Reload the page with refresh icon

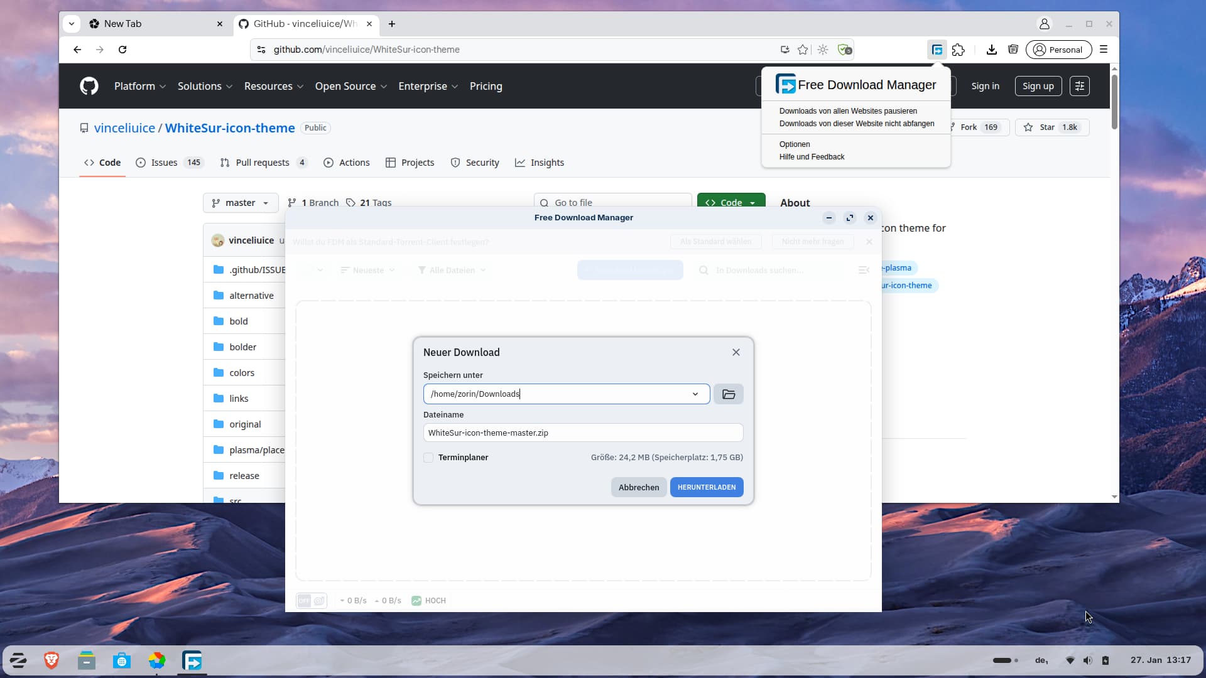(x=122, y=50)
